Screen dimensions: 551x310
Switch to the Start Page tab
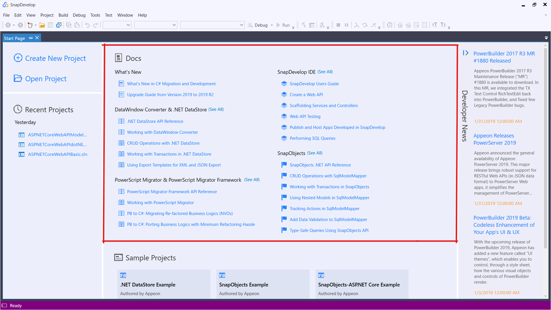tap(14, 38)
